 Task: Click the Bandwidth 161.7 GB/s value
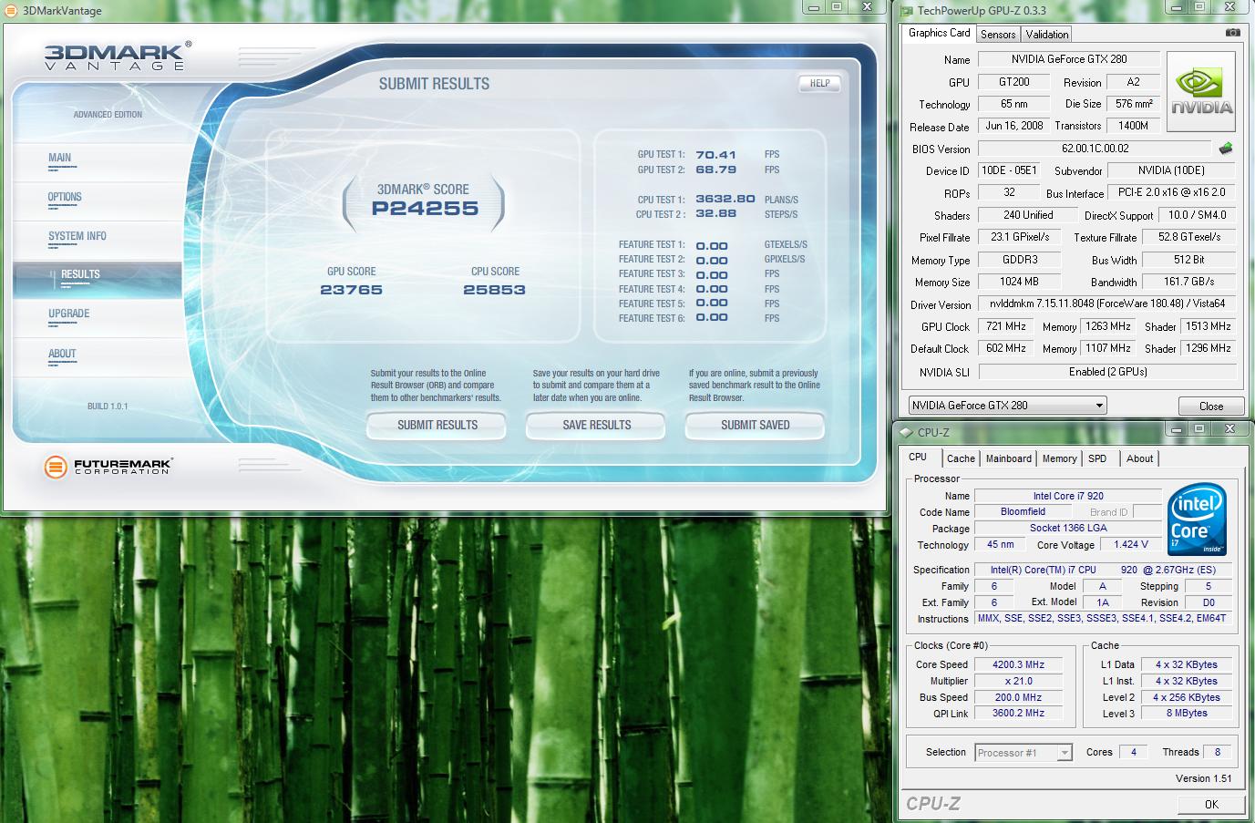point(1189,282)
